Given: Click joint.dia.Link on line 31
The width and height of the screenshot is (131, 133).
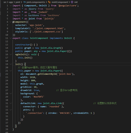Looking at the screenshot, I should click(x=52, y=103).
